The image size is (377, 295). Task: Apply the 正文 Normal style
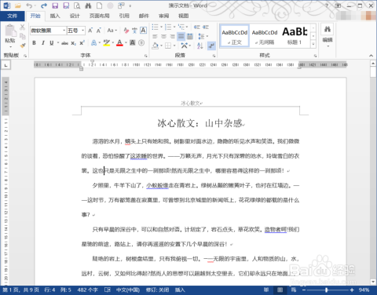click(x=235, y=36)
